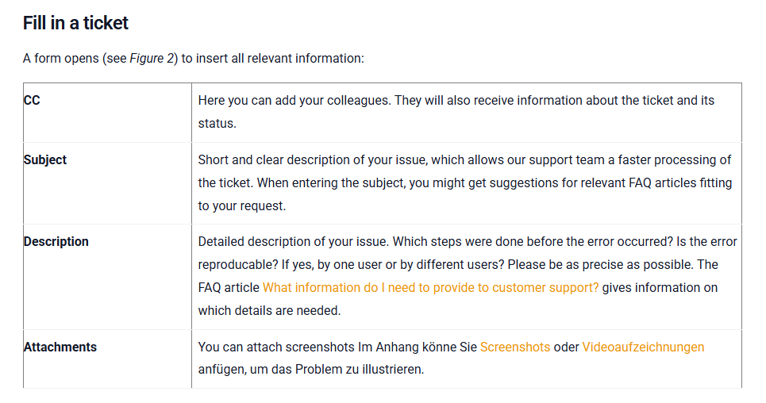Click the 'A form opens' intro sentence
The image size is (766, 403).
click(x=194, y=59)
